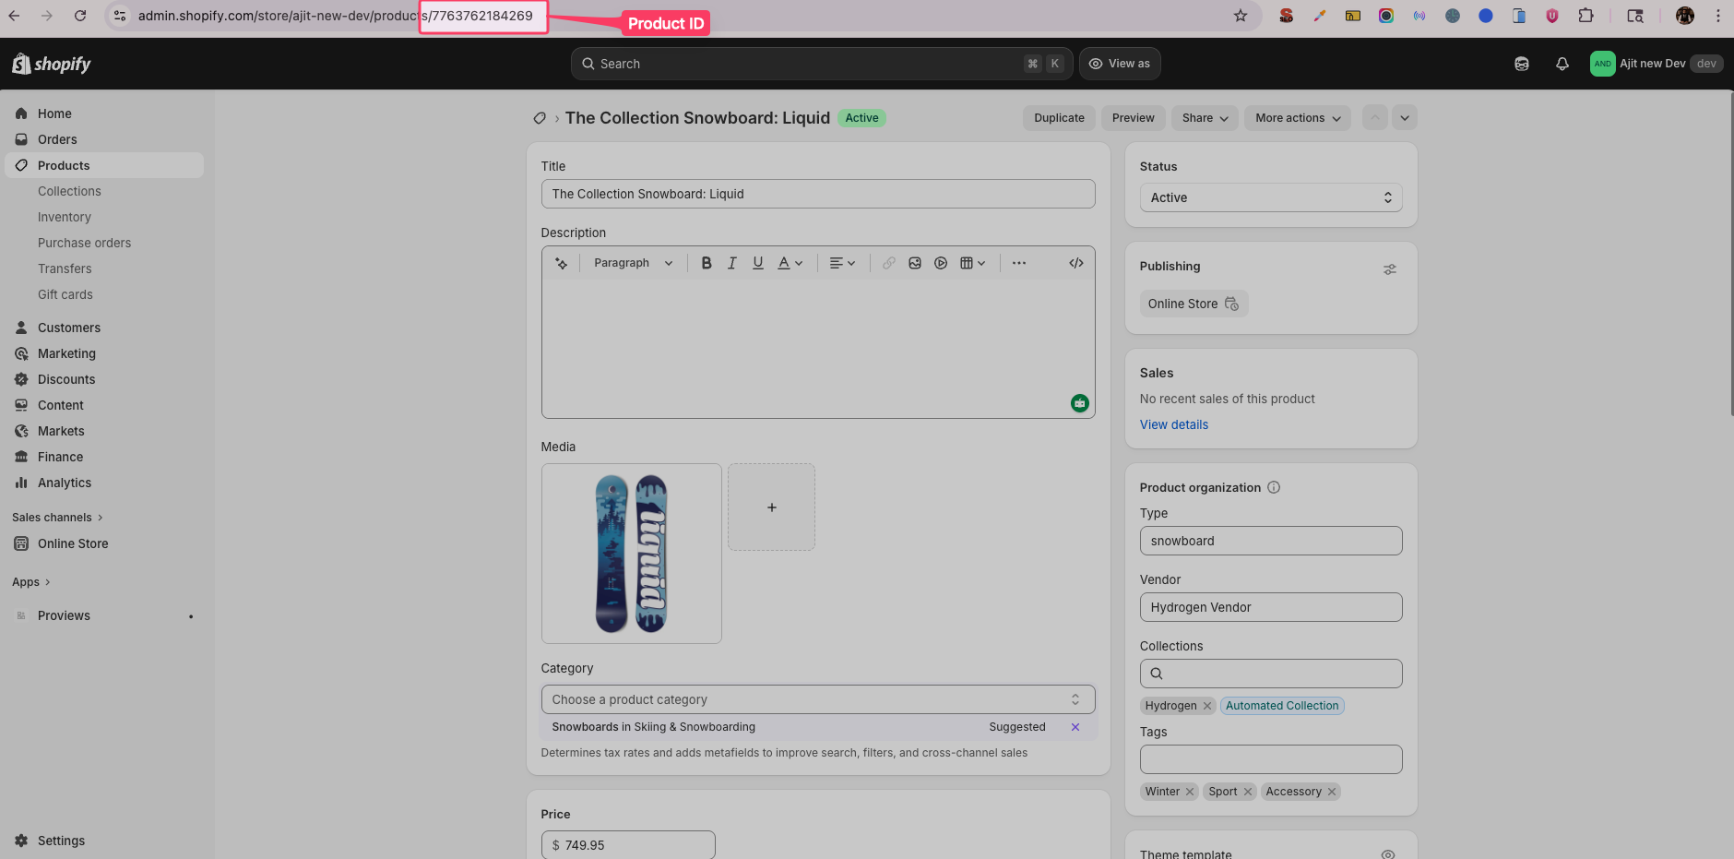The image size is (1734, 859).
Task: Open the code view of the description editor
Action: [1075, 262]
